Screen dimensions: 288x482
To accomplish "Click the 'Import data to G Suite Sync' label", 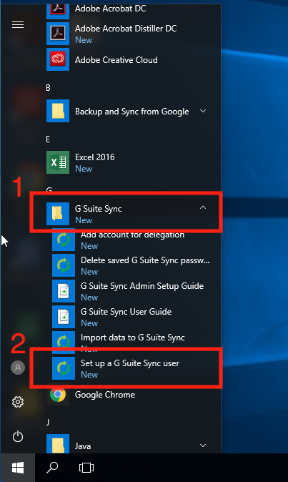I will pos(133,338).
